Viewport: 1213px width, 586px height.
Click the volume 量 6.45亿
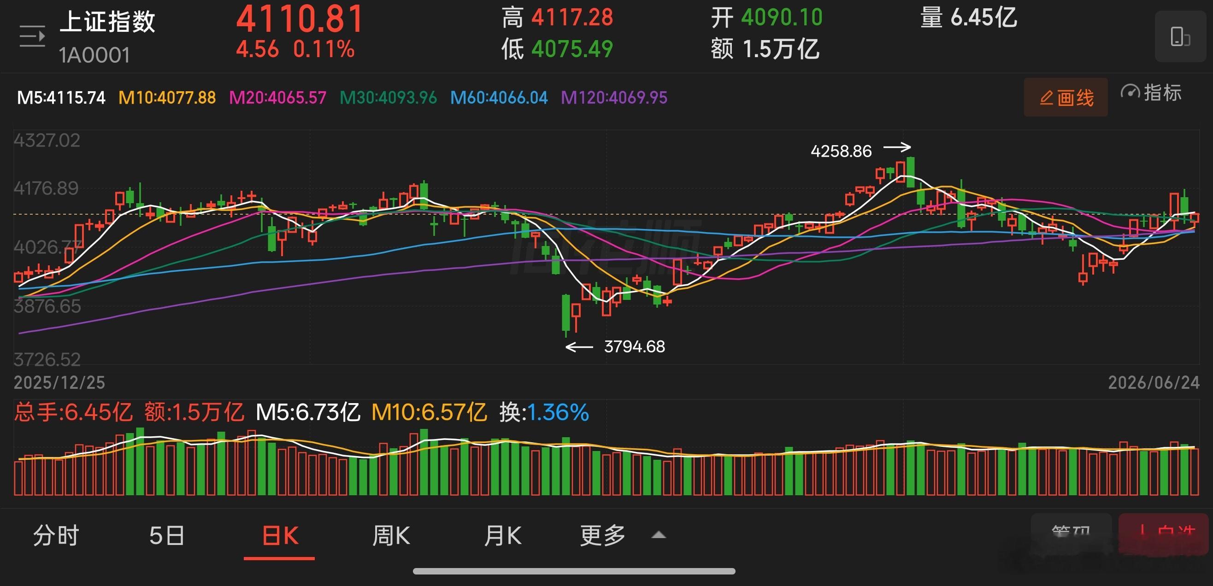pyautogui.click(x=969, y=18)
